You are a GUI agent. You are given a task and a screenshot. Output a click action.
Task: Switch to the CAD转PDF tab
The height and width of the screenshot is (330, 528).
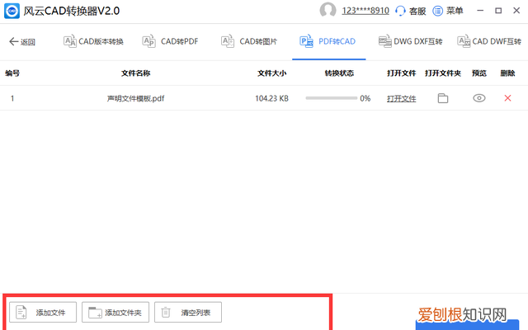(171, 41)
